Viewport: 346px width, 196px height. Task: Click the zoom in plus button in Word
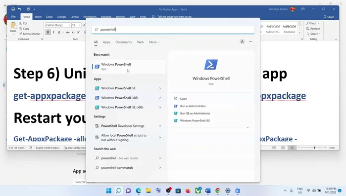click(325, 148)
